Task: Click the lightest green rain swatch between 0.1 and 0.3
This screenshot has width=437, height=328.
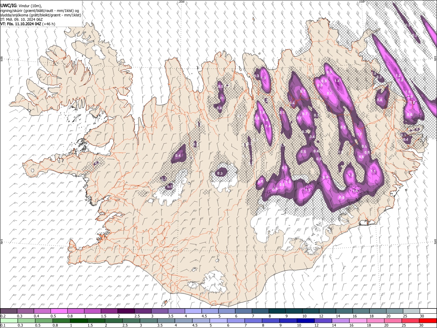Action: (x=9, y=320)
